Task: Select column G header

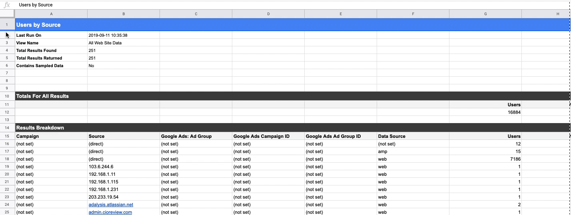Action: (x=485, y=14)
